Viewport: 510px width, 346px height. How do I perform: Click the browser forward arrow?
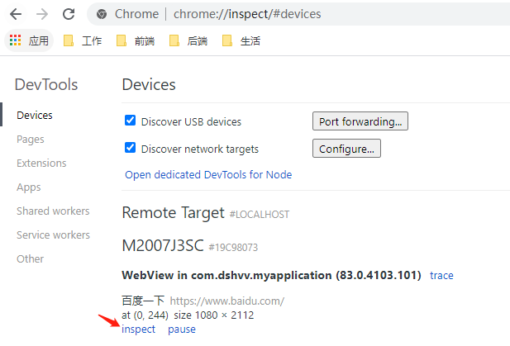pyautogui.click(x=42, y=14)
